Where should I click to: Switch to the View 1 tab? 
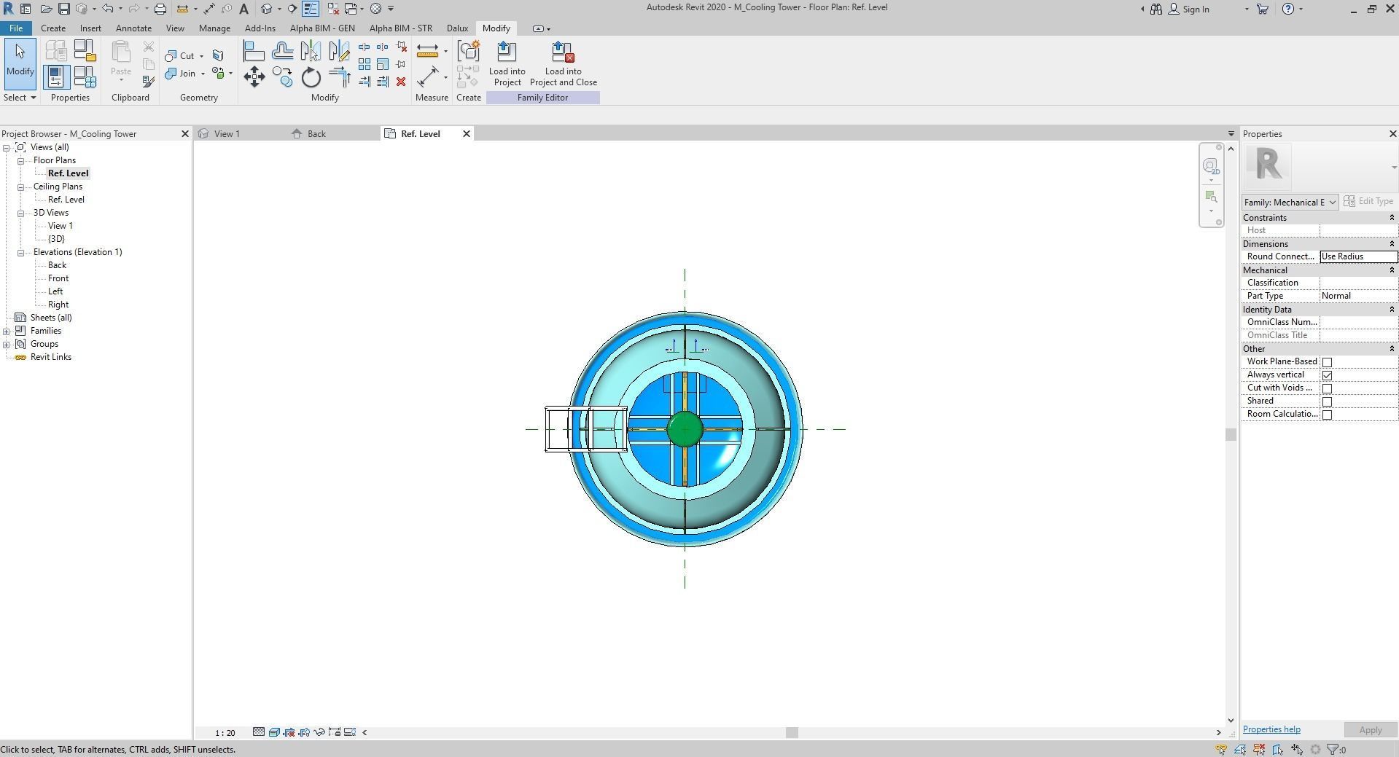pyautogui.click(x=227, y=134)
